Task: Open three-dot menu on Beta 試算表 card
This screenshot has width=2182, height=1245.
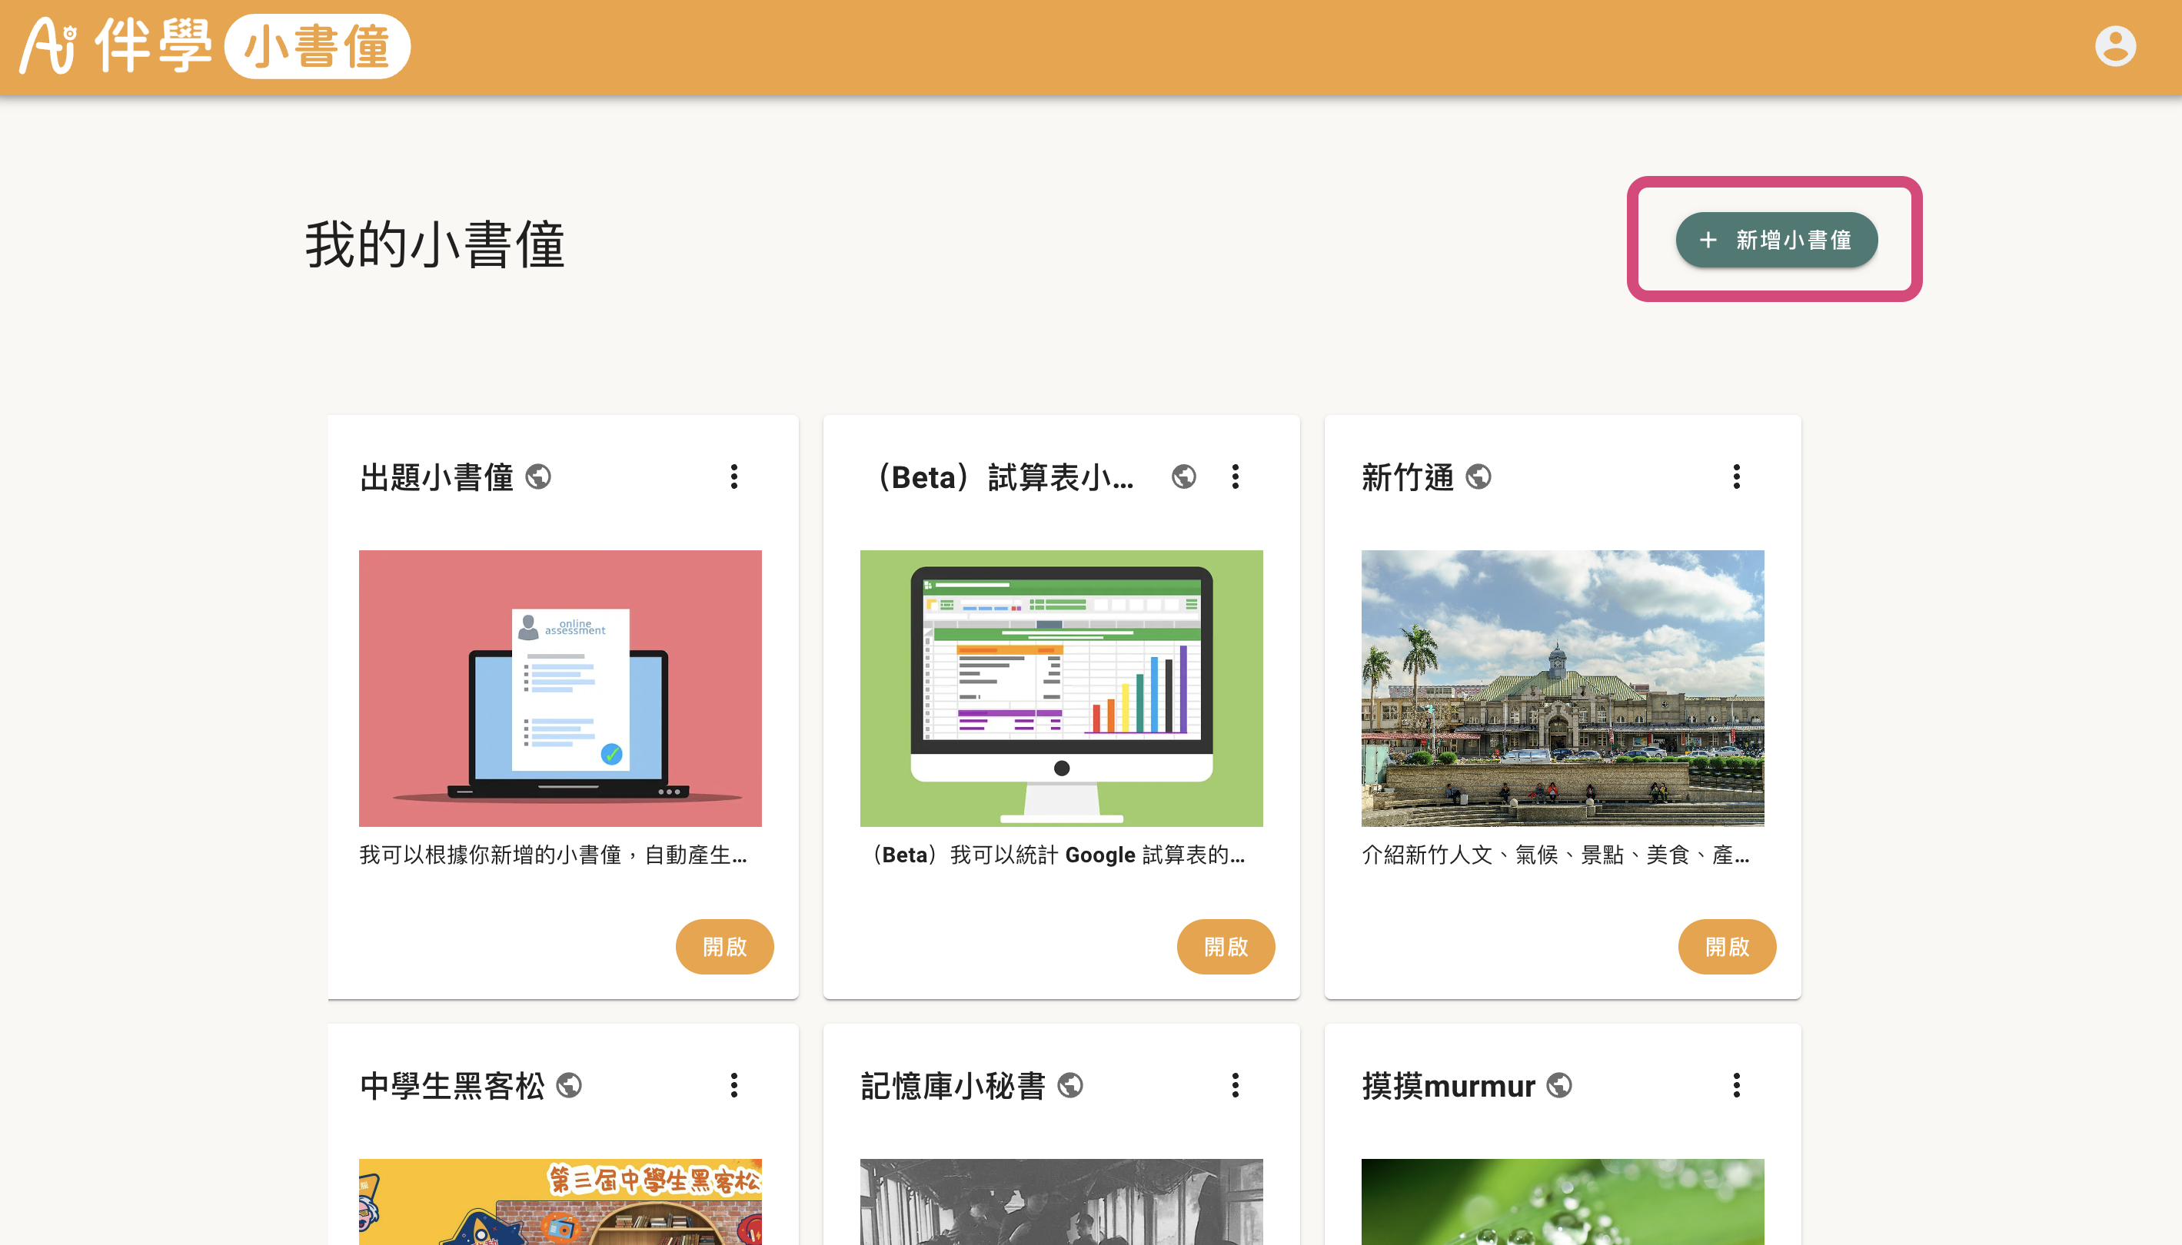Action: (x=1235, y=476)
